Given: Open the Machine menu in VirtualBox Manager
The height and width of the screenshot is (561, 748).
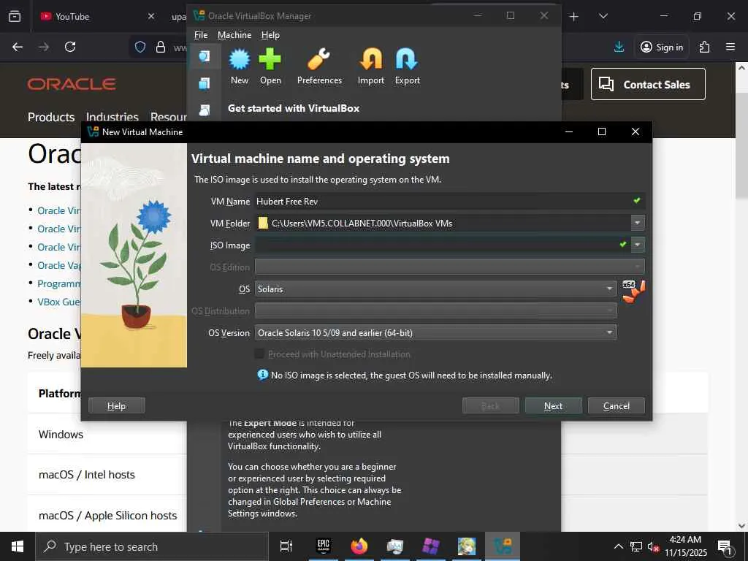Looking at the screenshot, I should [234, 35].
